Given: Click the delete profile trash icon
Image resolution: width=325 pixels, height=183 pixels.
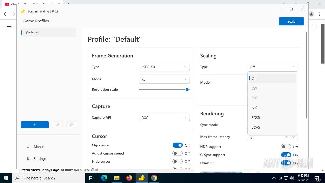Looking at the screenshot, I should (71, 125).
